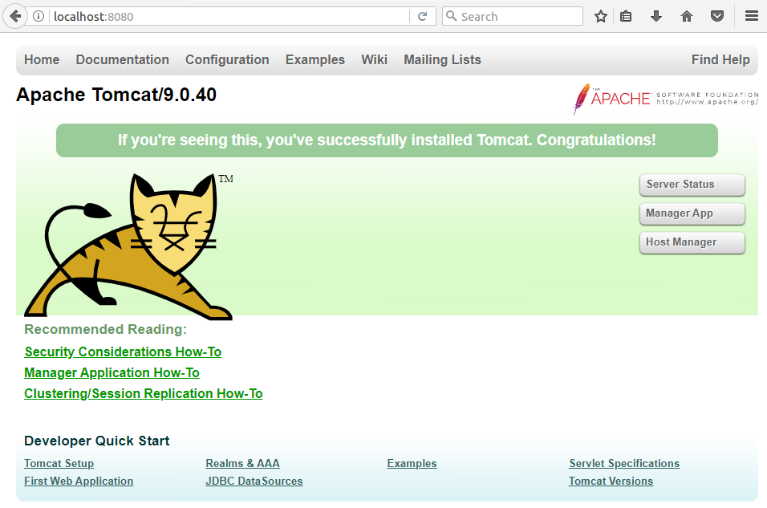767x508 pixels.
Task: Click the Tomcat cat mascot image
Action: [128, 241]
